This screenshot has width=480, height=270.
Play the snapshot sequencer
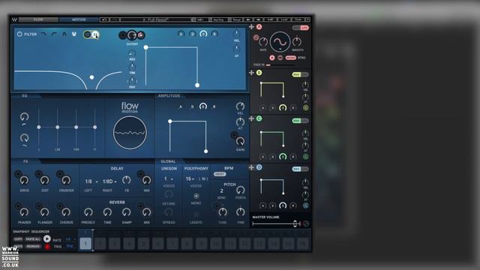point(46,238)
